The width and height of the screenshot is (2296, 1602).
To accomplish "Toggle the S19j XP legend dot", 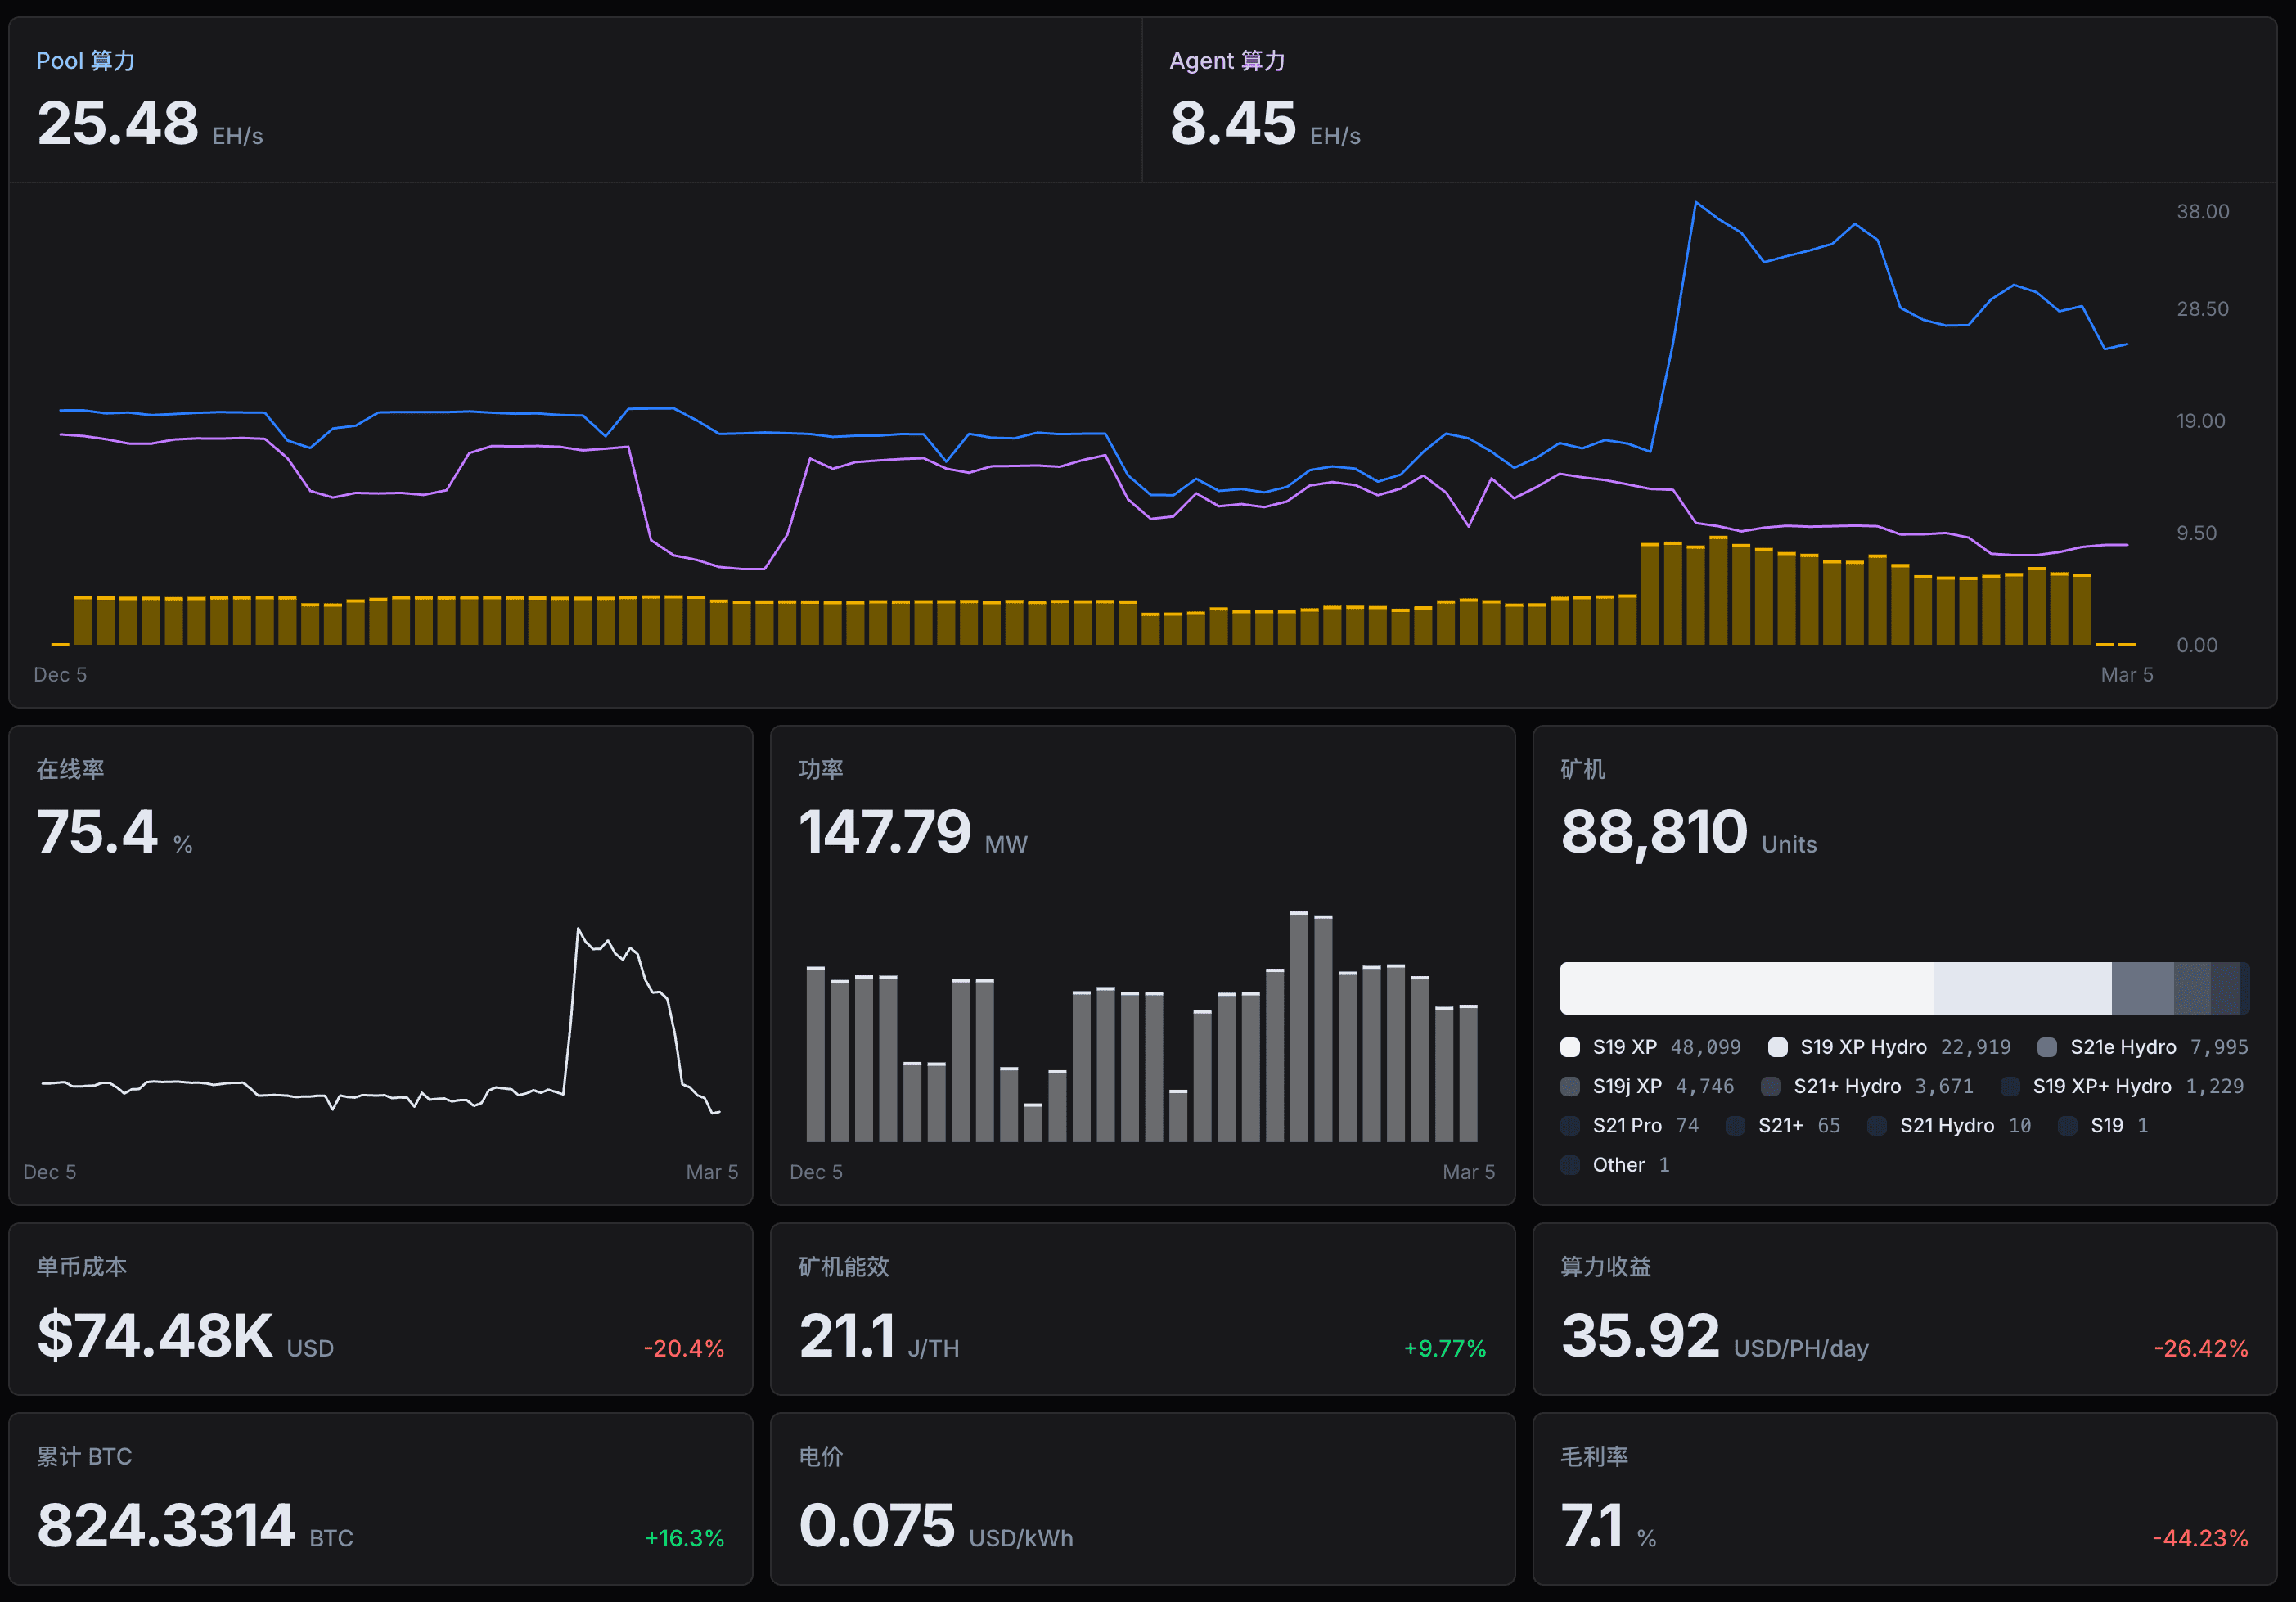I will pyautogui.click(x=1571, y=1086).
